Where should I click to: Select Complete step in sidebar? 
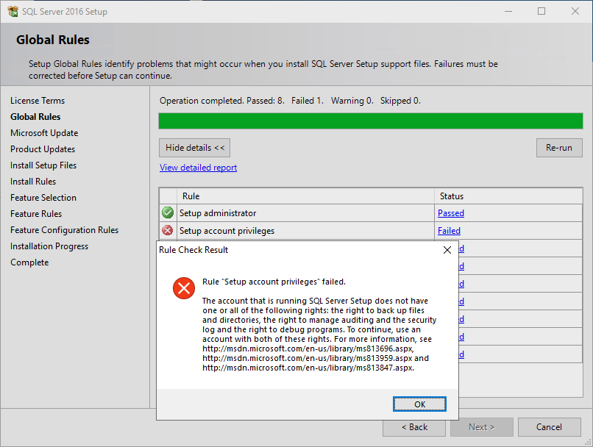point(29,262)
